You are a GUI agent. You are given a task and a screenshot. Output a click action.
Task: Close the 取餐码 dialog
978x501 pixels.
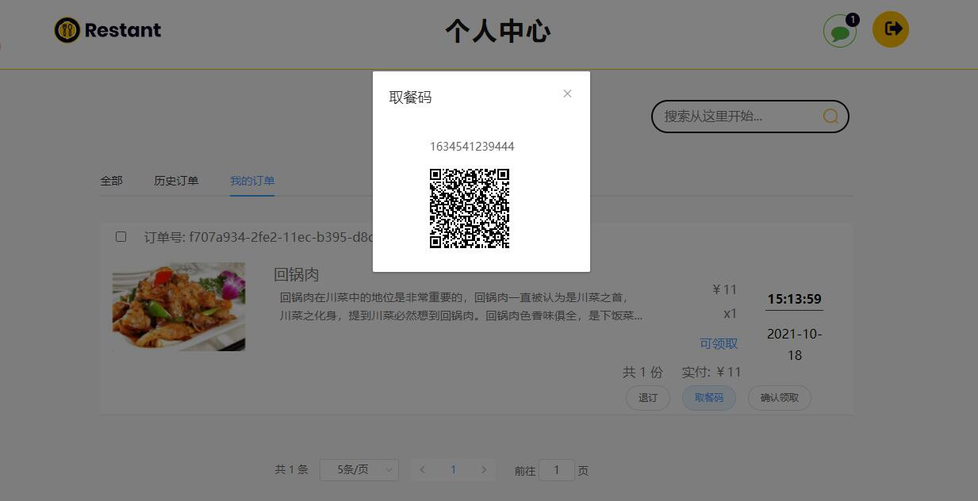coord(567,94)
